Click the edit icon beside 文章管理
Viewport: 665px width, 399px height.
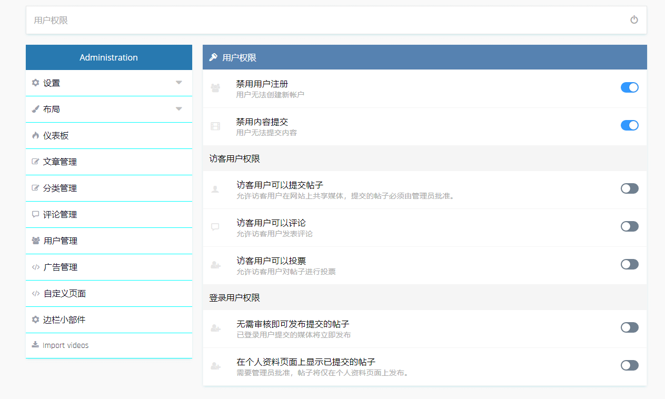(x=35, y=162)
